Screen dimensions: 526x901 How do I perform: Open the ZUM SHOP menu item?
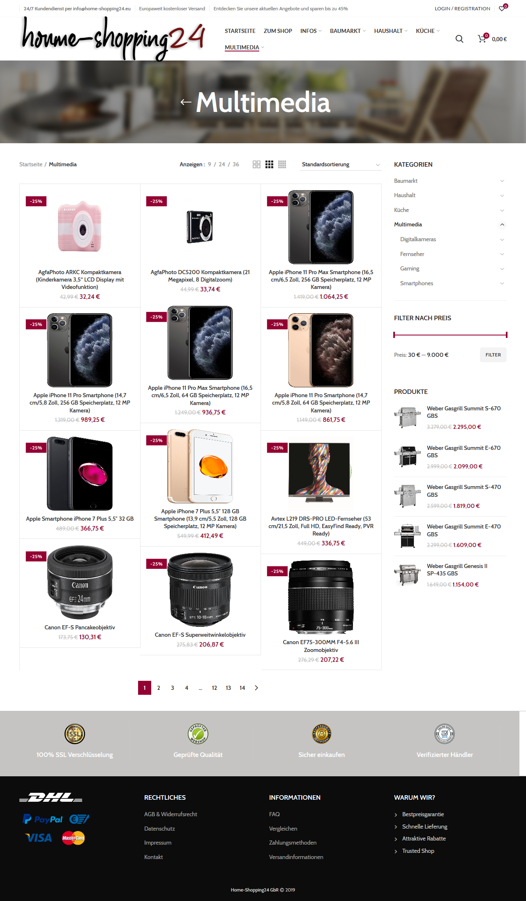pyautogui.click(x=278, y=31)
